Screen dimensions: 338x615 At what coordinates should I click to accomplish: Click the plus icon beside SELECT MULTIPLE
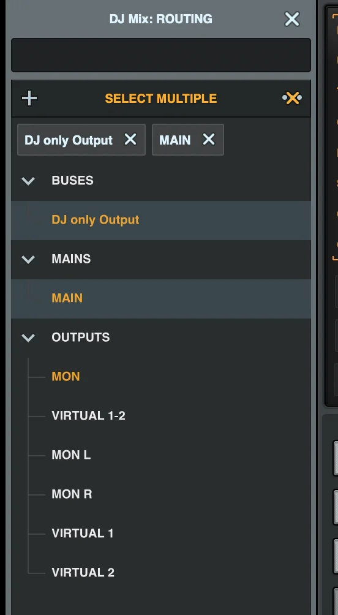coord(29,98)
